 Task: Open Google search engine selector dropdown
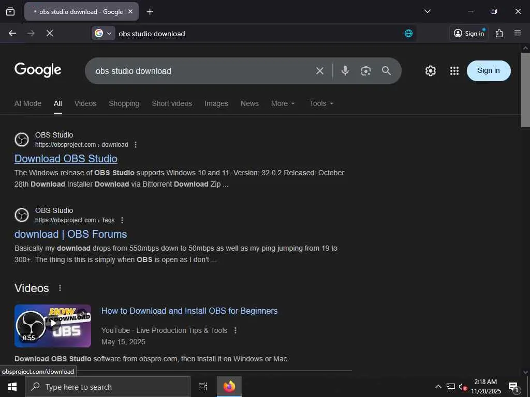[x=103, y=33]
